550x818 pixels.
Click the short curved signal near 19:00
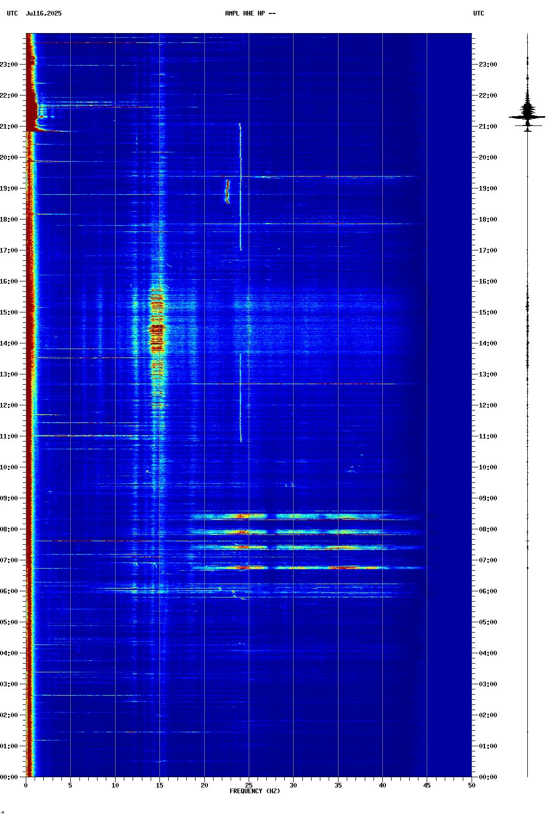(x=228, y=191)
